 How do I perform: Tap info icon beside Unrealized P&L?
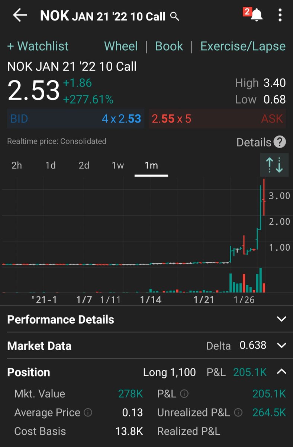pyautogui.click(x=239, y=413)
